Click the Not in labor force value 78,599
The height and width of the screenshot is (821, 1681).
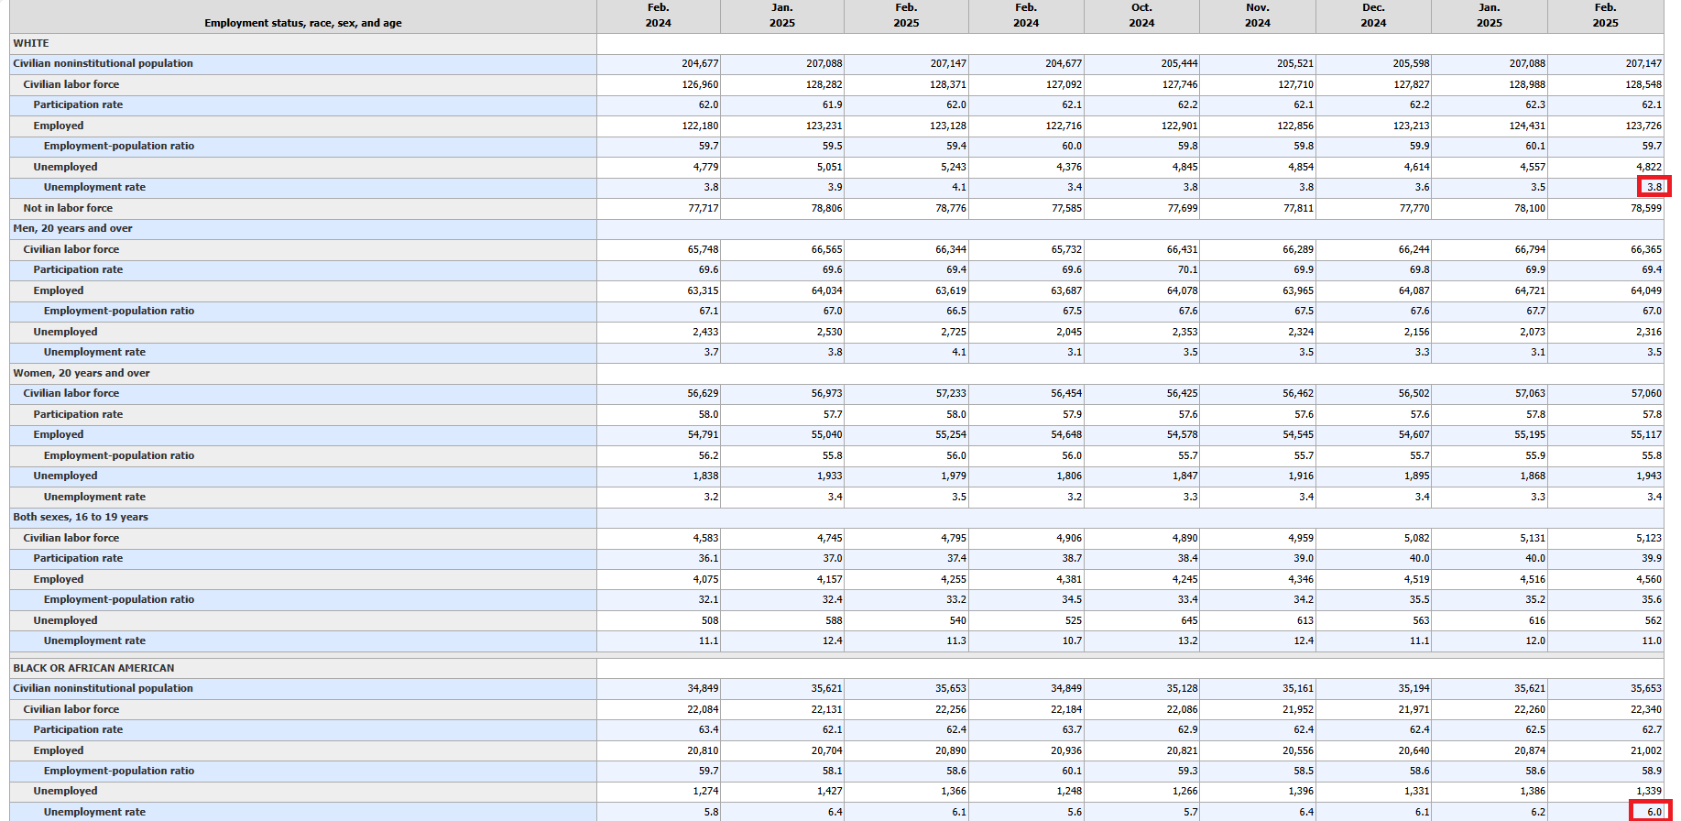pos(1646,208)
